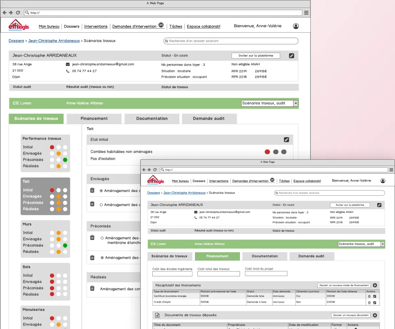
Task: Click the 3000€ aide obtenue cell
Action: tap(346, 296)
